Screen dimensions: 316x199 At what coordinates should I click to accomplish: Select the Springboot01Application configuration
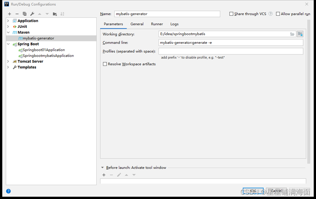pos(51,50)
